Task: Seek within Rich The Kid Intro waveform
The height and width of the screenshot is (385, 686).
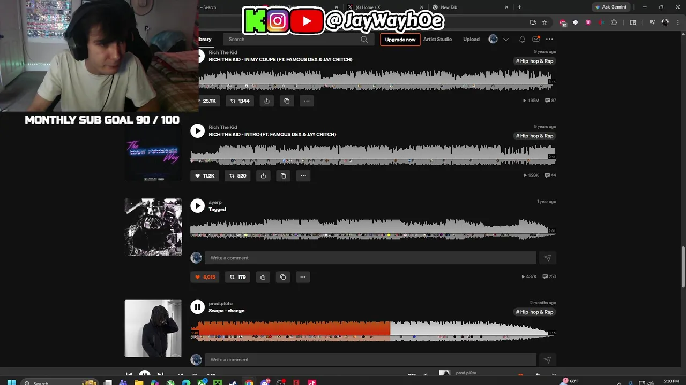Action: [373, 154]
